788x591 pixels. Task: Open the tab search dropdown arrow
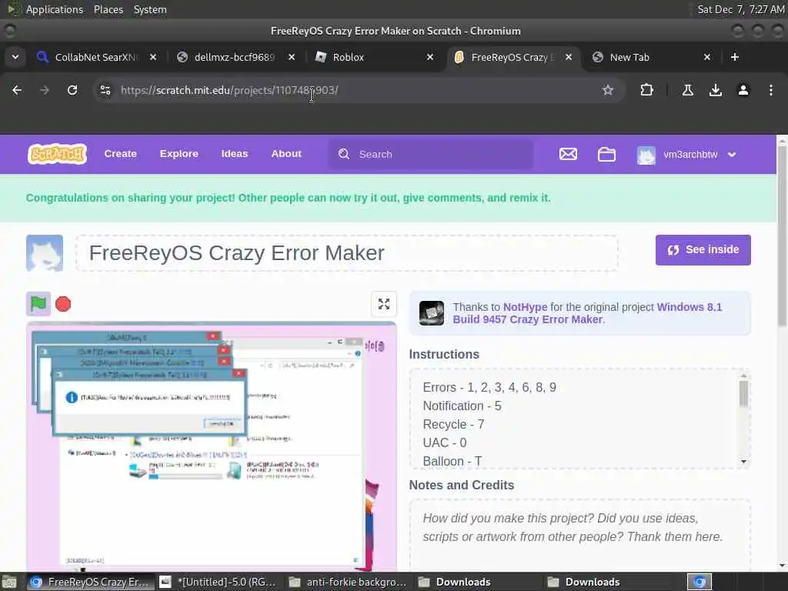click(x=15, y=57)
